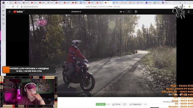
Task: Open player settings gear
Action: [181, 94]
